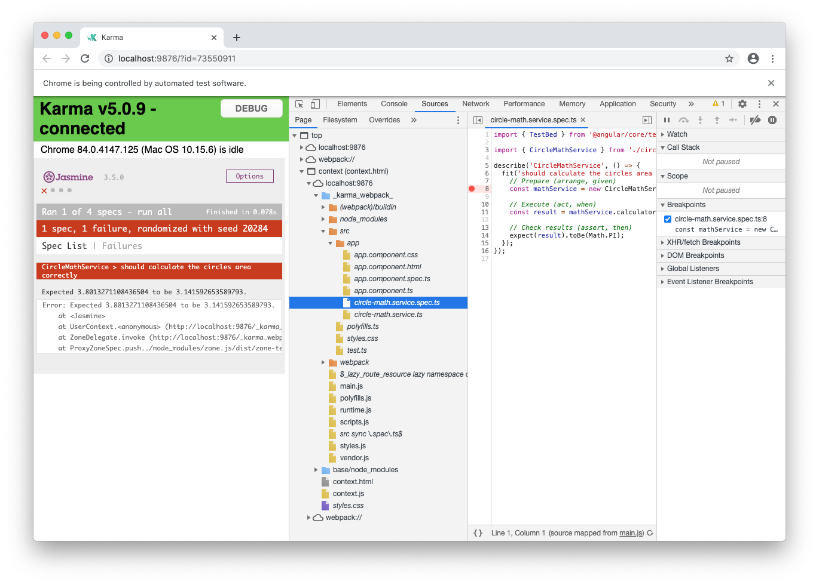Click Step into next function call
The image size is (819, 585).
700,120
